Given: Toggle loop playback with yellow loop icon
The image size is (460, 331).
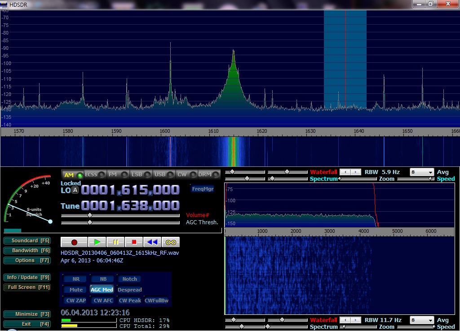Looking at the screenshot, I should pyautogui.click(x=171, y=242).
